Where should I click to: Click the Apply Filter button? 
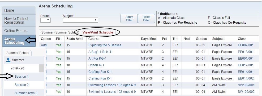click(x=129, y=19)
